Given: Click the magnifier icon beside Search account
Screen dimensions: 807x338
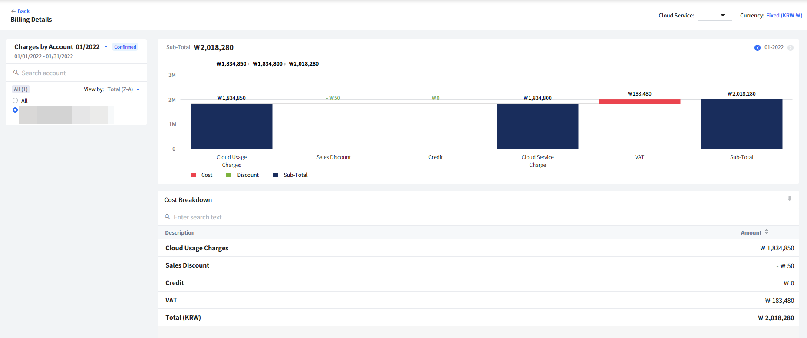Looking at the screenshot, I should [x=16, y=73].
